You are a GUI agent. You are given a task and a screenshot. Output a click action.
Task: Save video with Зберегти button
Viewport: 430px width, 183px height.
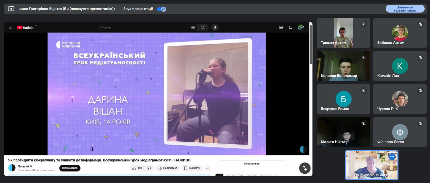click(x=192, y=168)
